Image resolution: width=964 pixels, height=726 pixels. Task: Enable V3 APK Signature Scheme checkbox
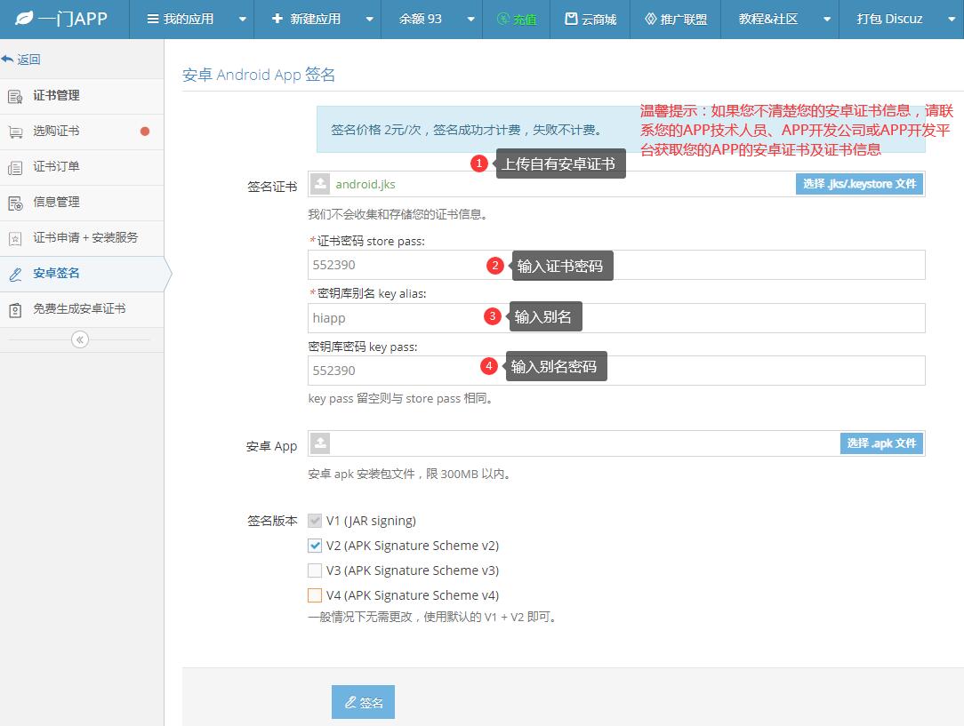click(x=315, y=570)
